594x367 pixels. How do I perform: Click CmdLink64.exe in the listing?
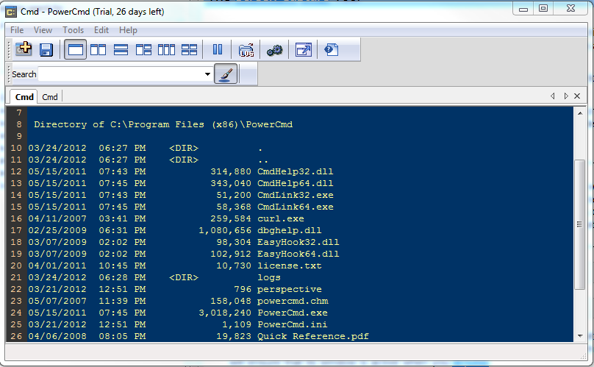[x=295, y=207]
